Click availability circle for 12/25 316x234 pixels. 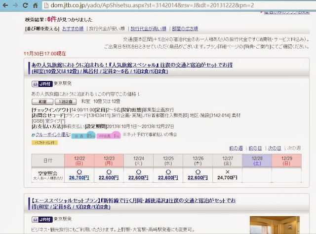(x=168, y=172)
